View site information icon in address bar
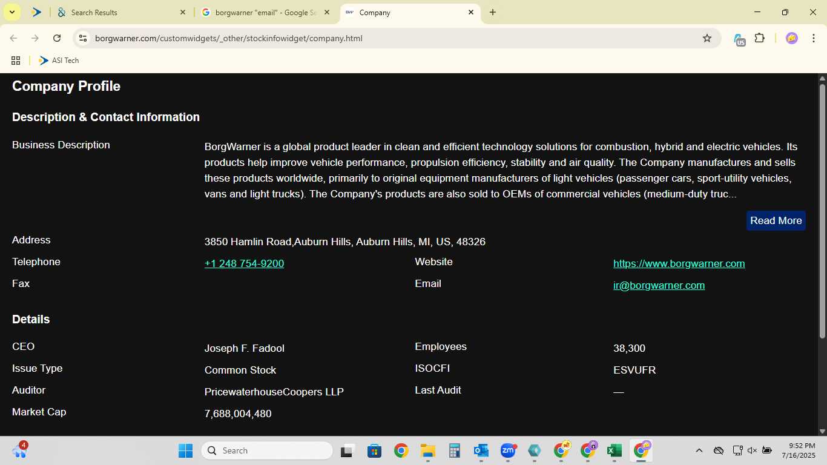 click(x=84, y=38)
